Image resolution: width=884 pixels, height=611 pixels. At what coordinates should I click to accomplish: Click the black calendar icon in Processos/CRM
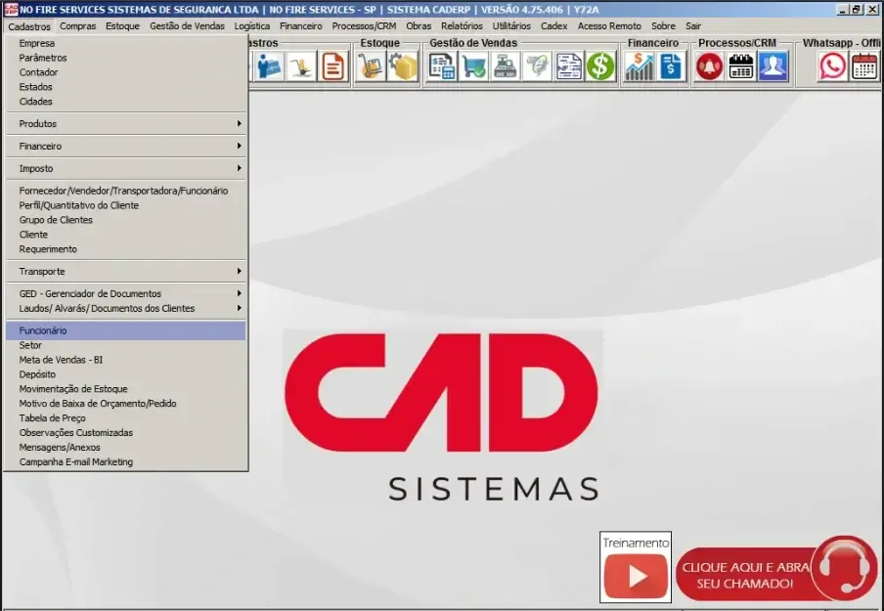coord(741,66)
